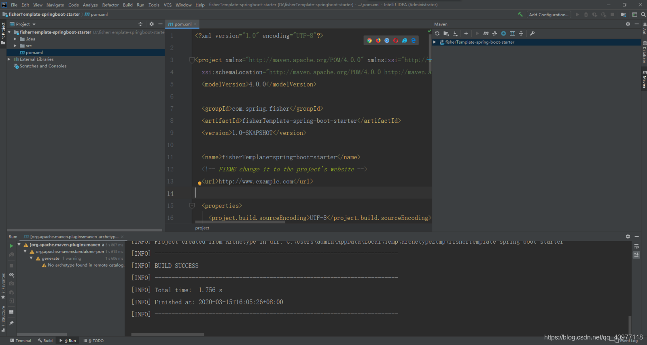Screen dimensions: 647x345
Task: Expand the src folder
Action: (x=15, y=46)
